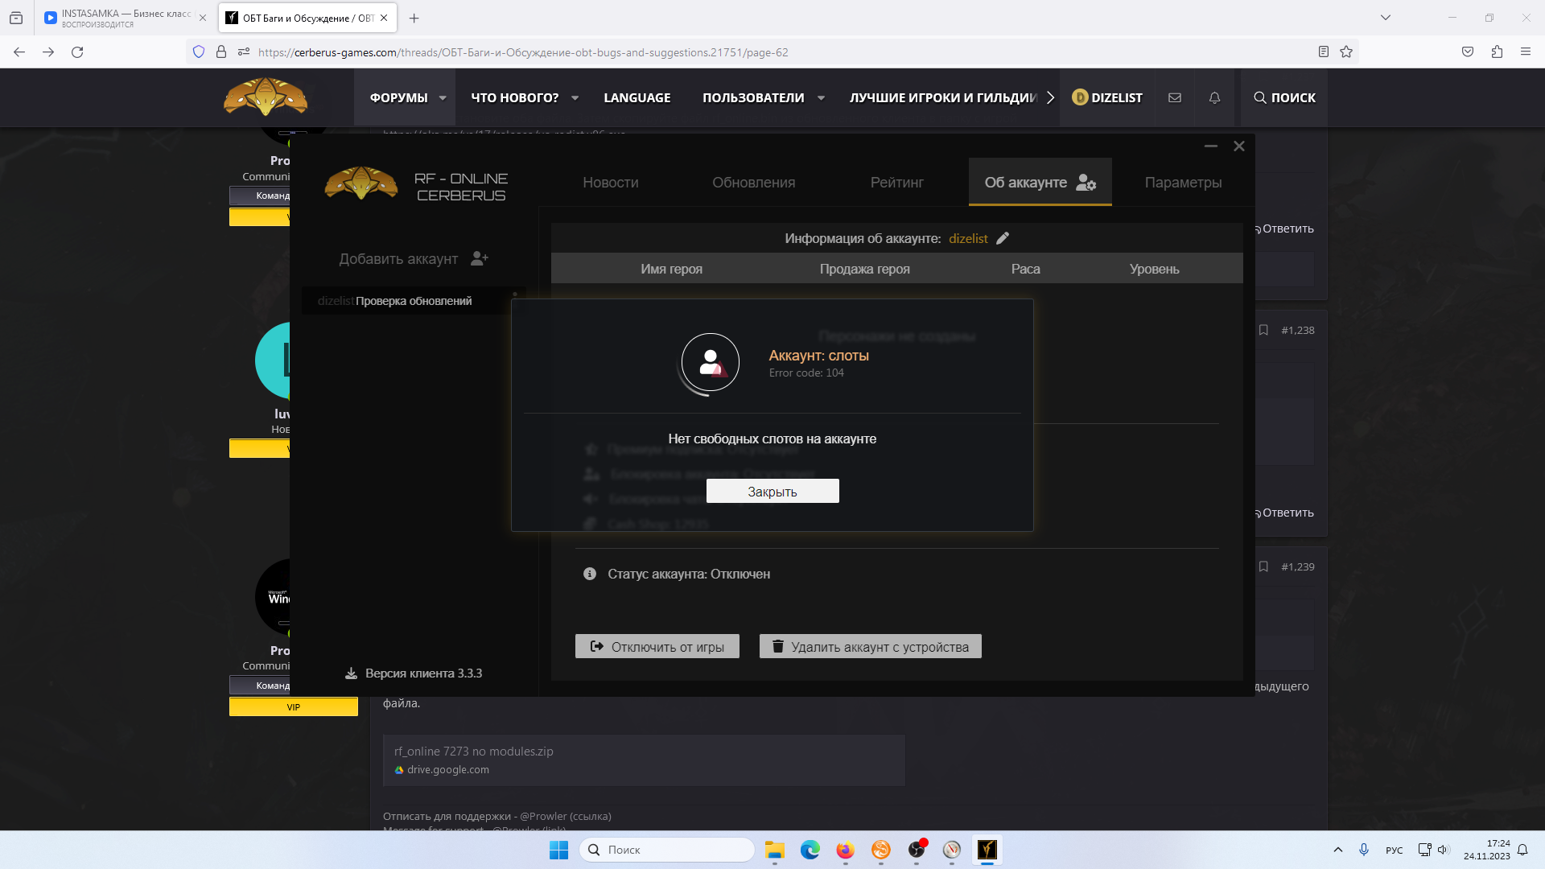The height and width of the screenshot is (869, 1545).
Task: Open rf_online 7273 no modules.zip link
Action: coord(474,752)
